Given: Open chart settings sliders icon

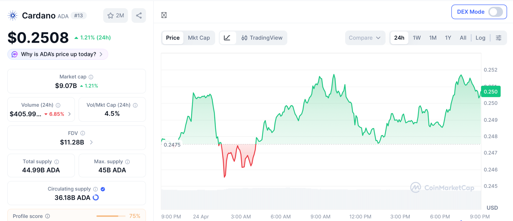Looking at the screenshot, I should click(498, 38).
